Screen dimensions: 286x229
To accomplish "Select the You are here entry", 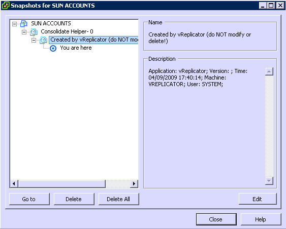I will coord(76,48).
